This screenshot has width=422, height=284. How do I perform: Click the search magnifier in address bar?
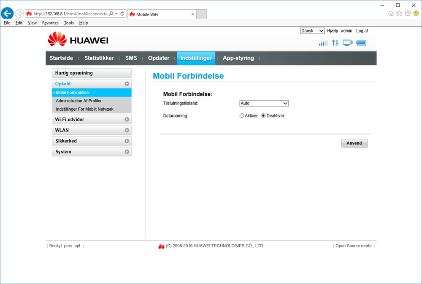[111, 14]
